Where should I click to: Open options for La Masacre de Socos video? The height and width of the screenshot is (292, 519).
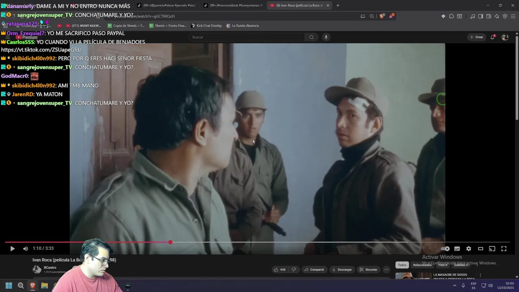coord(480,275)
